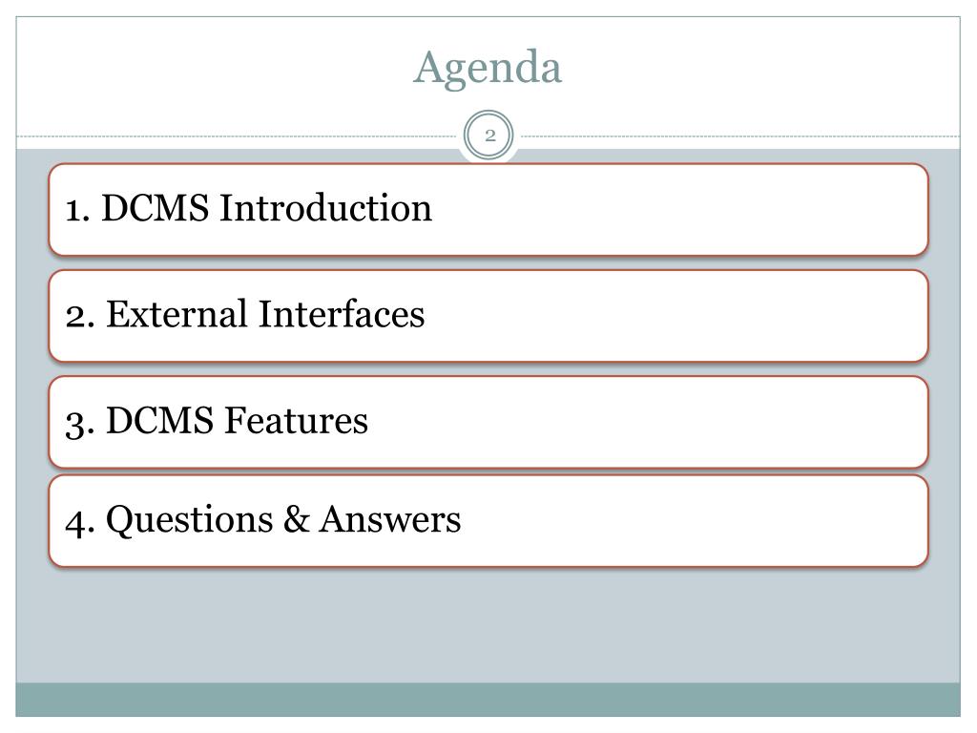Image resolution: width=977 pixels, height=733 pixels.
Task: Place the cursor on the word Interfaces
Action: (x=342, y=313)
